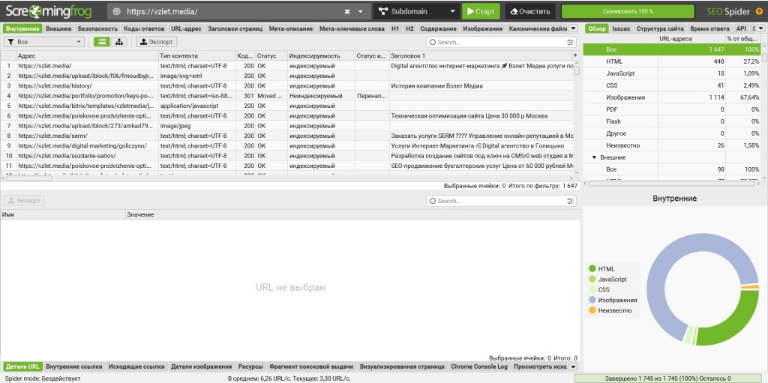
Task: Open the Содержание tab
Action: pyautogui.click(x=438, y=29)
